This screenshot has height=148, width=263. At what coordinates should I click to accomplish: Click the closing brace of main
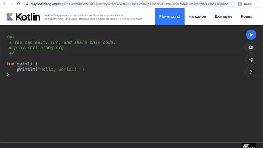click(8, 74)
